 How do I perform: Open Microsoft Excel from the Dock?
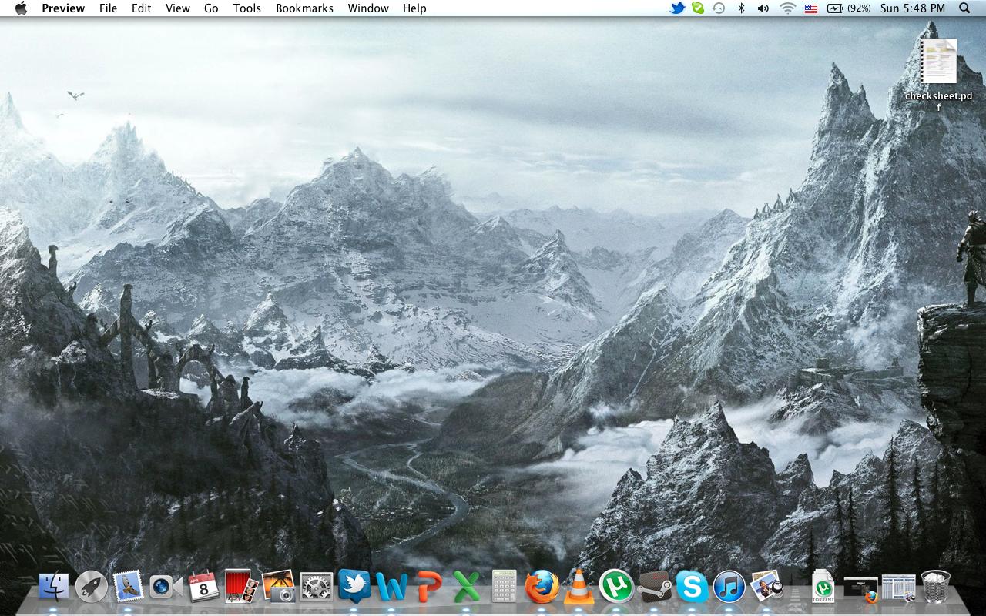coord(466,588)
